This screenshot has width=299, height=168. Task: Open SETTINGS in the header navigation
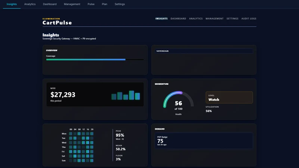pos(232,19)
